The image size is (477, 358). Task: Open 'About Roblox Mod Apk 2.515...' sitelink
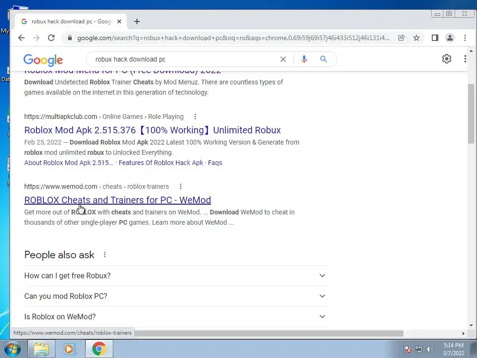click(69, 163)
